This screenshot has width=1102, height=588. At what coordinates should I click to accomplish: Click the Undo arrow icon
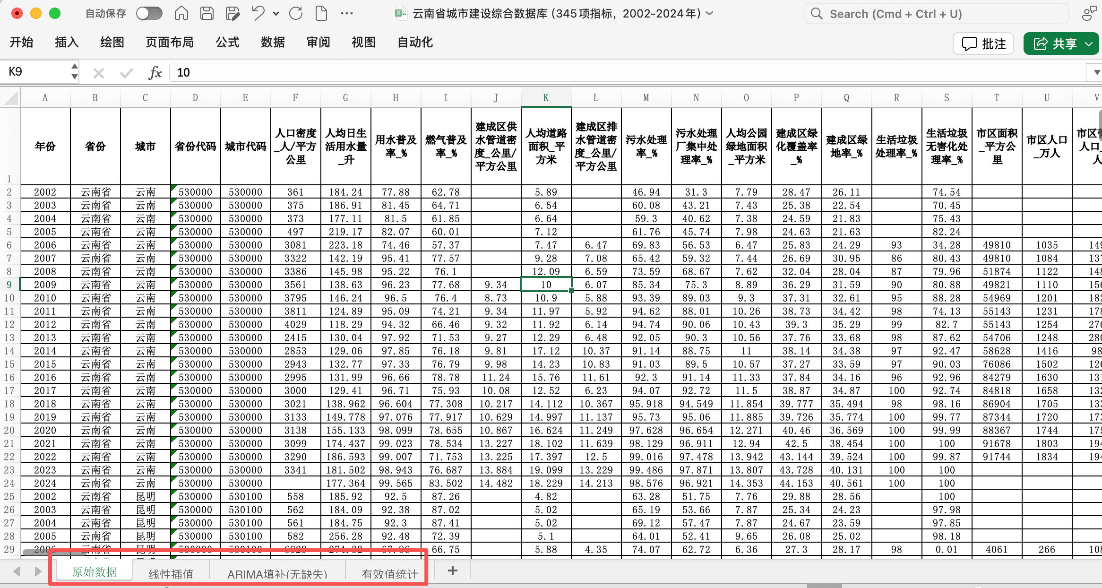click(x=258, y=13)
